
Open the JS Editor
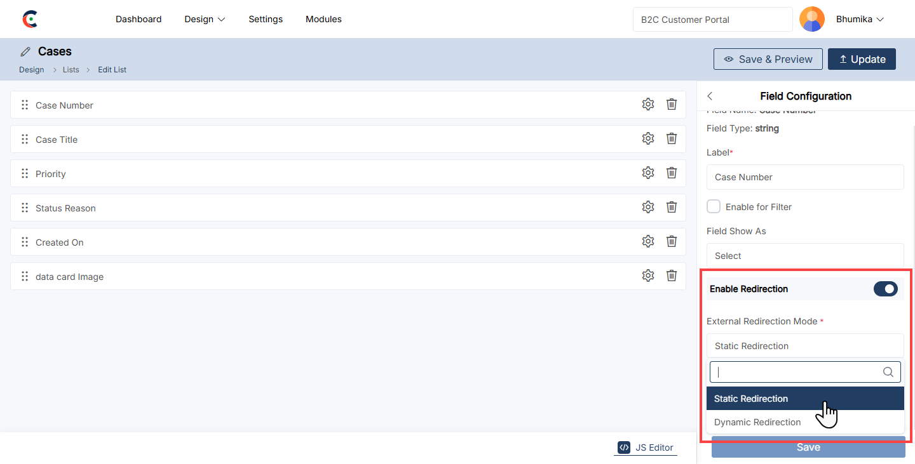646,447
